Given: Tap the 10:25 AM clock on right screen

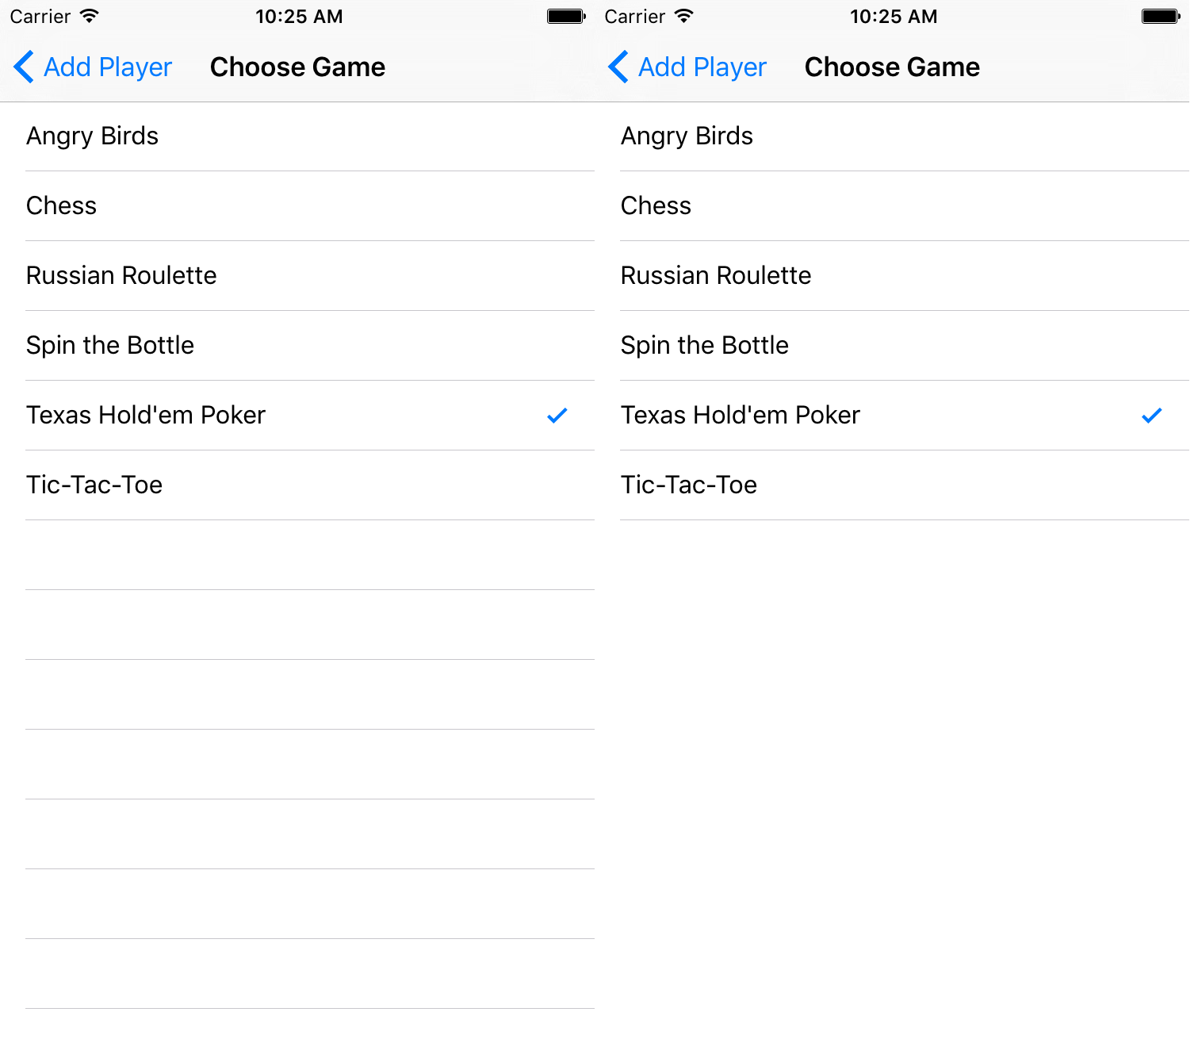Looking at the screenshot, I should (894, 17).
